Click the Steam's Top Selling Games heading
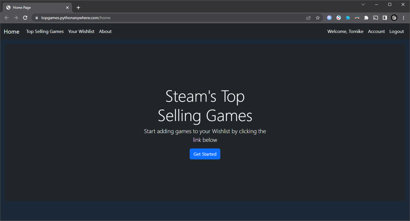410x221 pixels. [205, 106]
